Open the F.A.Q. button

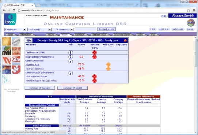[153, 29]
